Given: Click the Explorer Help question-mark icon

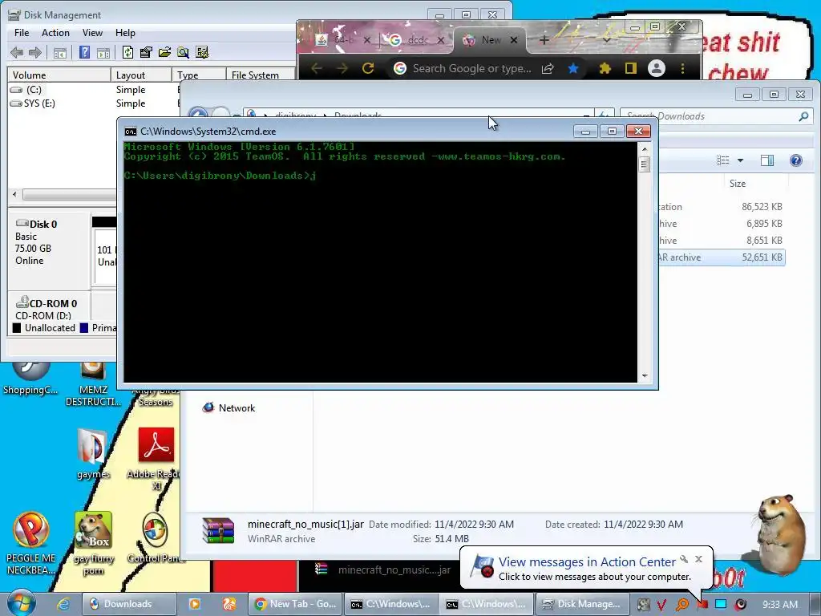Looking at the screenshot, I should pos(796,160).
